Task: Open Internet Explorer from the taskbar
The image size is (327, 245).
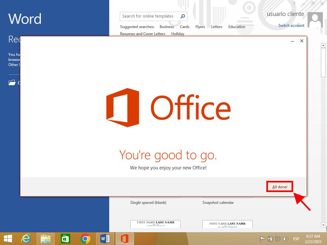Action: 26,239
